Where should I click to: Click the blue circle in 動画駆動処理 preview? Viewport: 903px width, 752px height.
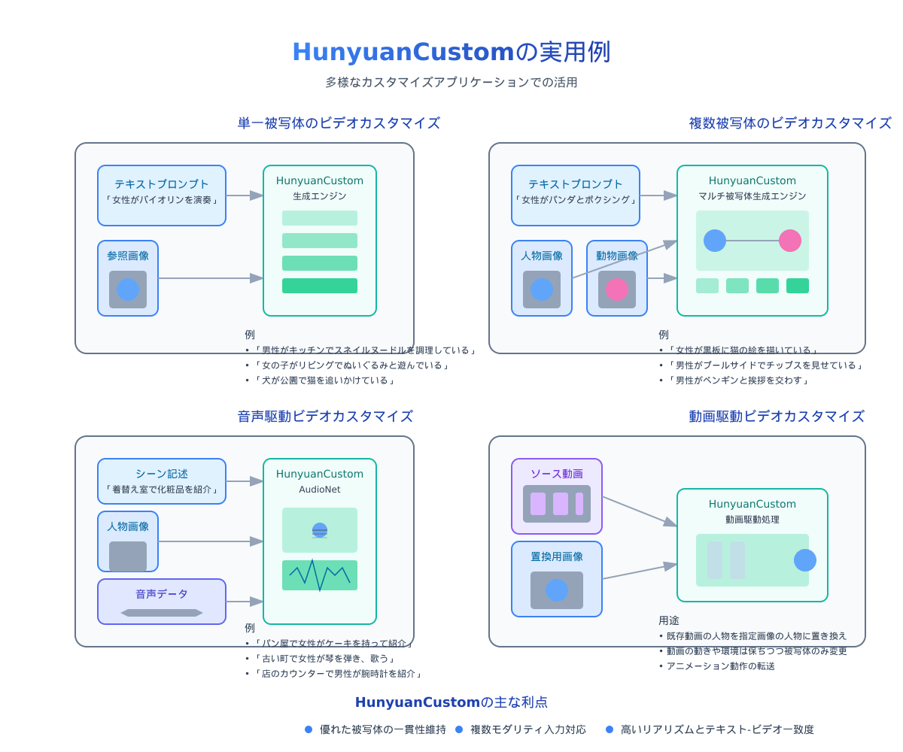[x=805, y=560]
